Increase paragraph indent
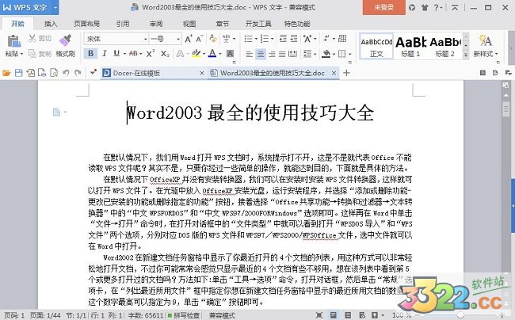Image resolution: width=515 pixels, height=320 pixels. (x=294, y=39)
